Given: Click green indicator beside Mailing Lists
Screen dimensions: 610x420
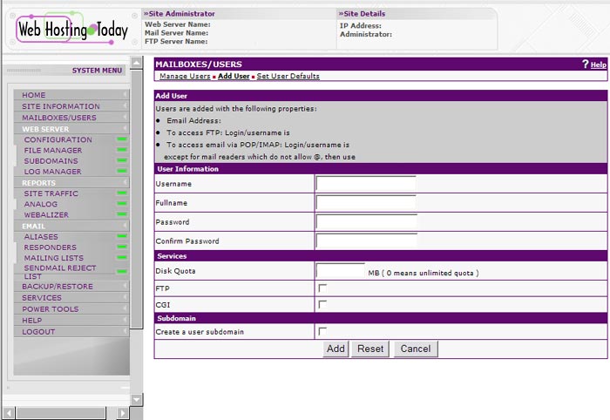Looking at the screenshot, I should pyautogui.click(x=122, y=259).
